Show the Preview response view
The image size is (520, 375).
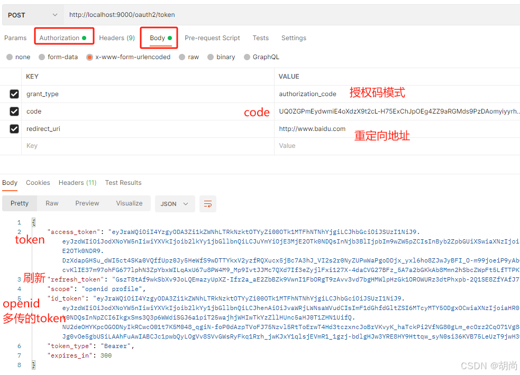click(x=87, y=203)
